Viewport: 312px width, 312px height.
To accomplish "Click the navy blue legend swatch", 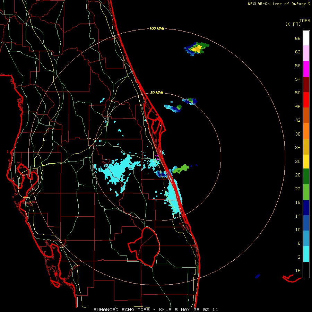I will click(306, 208).
